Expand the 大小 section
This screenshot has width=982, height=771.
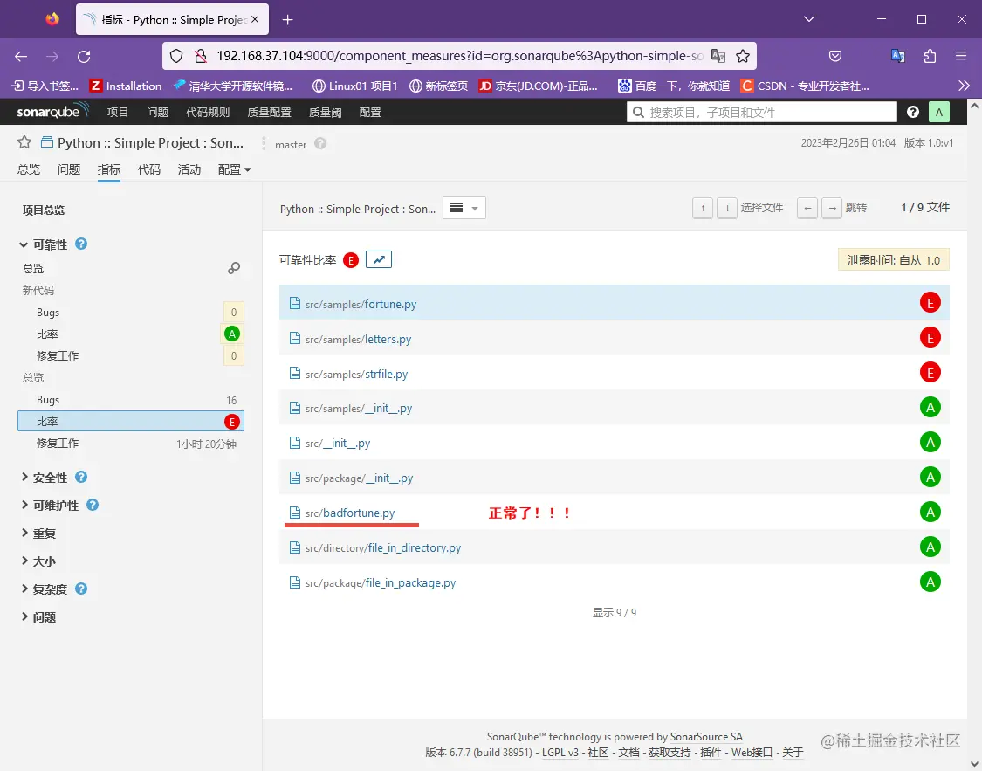coord(38,561)
